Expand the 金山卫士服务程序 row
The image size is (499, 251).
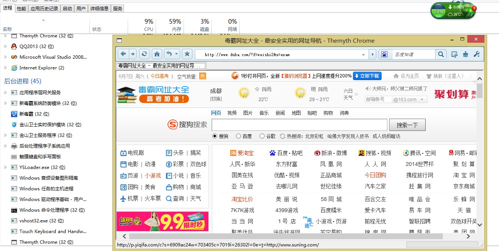point(5,135)
